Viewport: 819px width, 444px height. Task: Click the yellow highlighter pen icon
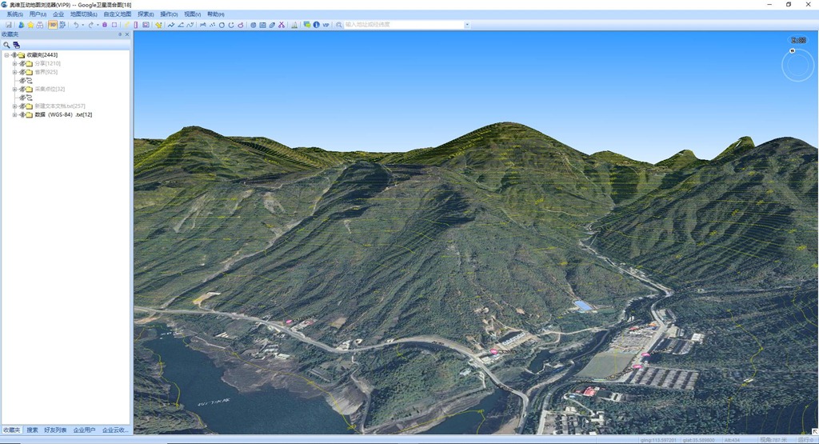coord(126,25)
